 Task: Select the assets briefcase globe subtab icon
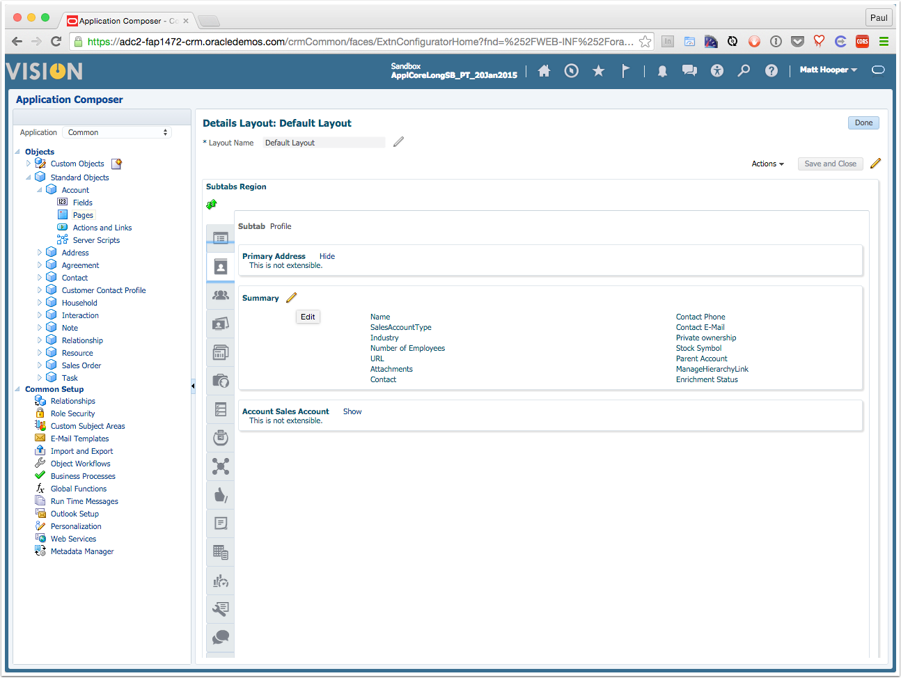coord(221,381)
